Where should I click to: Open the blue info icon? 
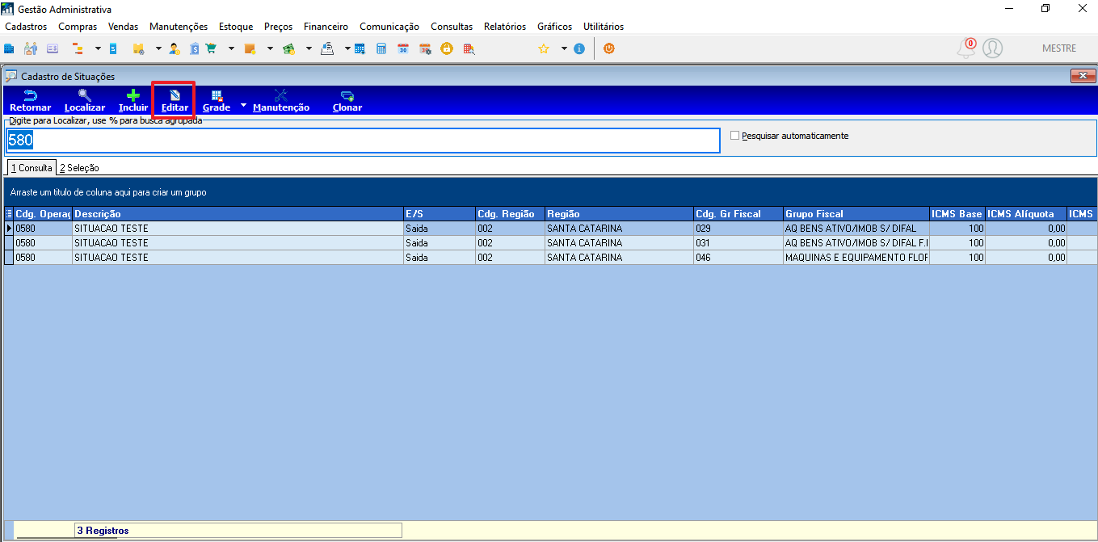tap(579, 48)
